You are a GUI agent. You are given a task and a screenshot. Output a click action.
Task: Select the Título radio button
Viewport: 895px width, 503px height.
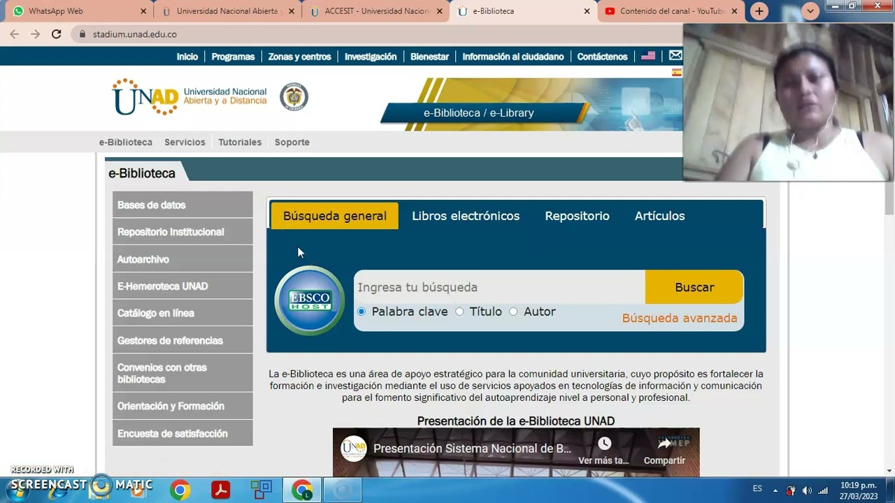(459, 312)
